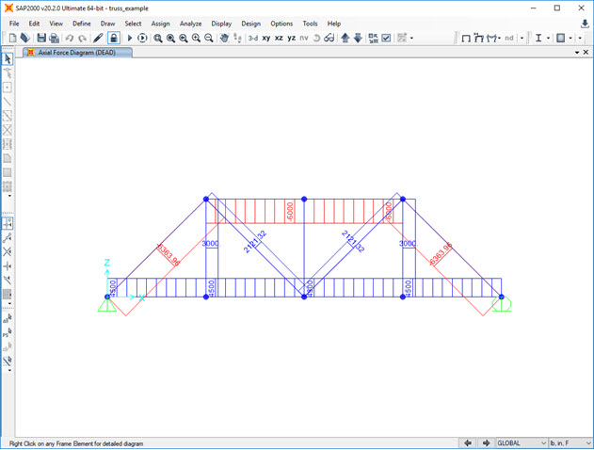This screenshot has width=594, height=450.
Task: Open the Analyze menu
Action: (x=191, y=23)
